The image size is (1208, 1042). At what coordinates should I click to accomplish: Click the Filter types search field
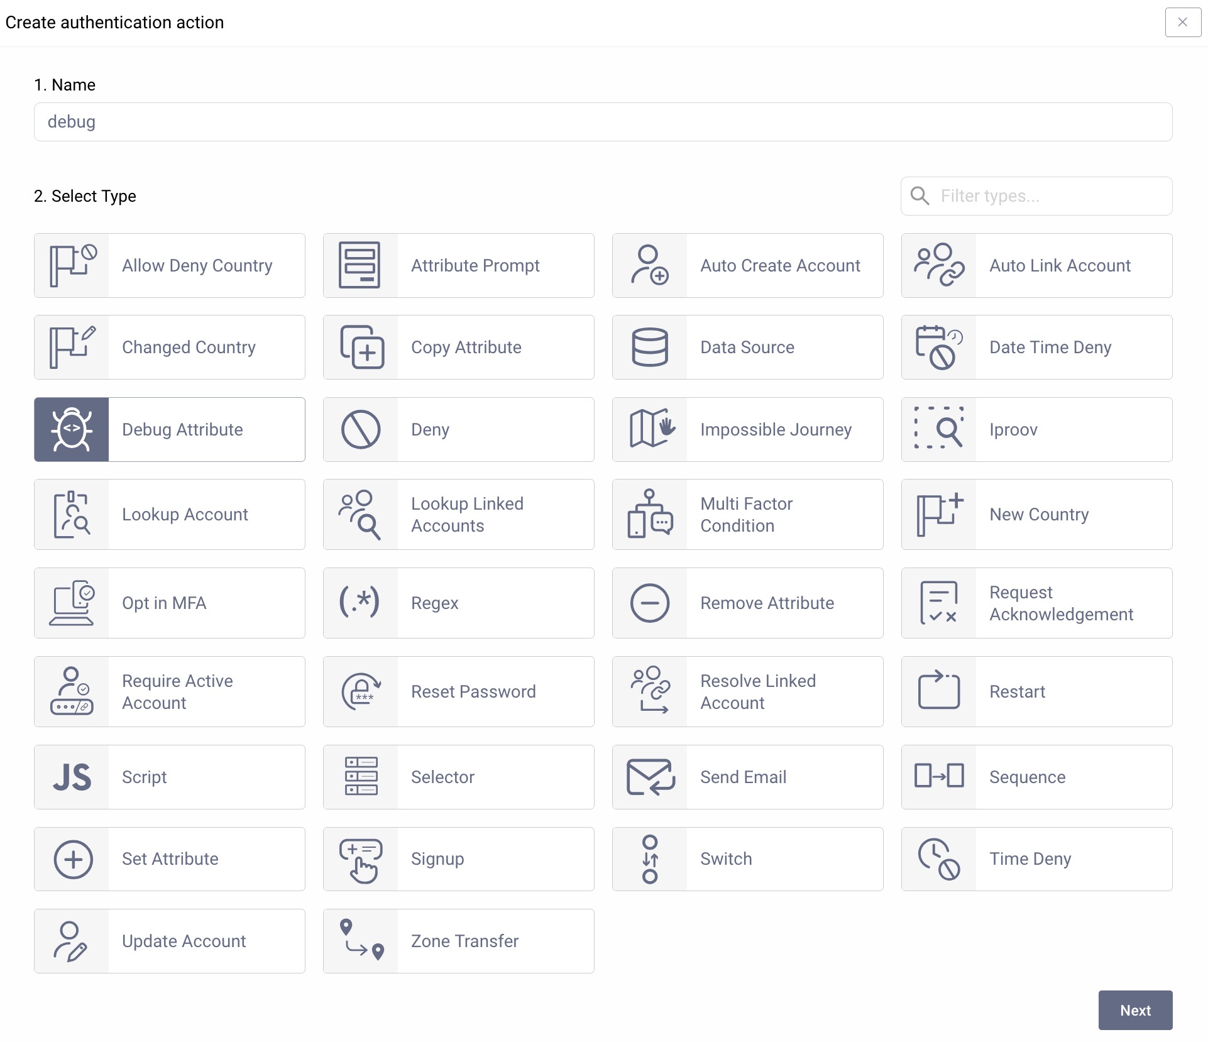point(1035,196)
